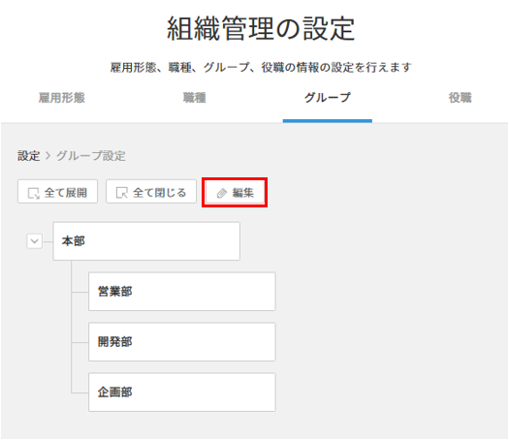Screen dimensions: 509x440
Task: Click the description text under the title
Action: coord(261,68)
